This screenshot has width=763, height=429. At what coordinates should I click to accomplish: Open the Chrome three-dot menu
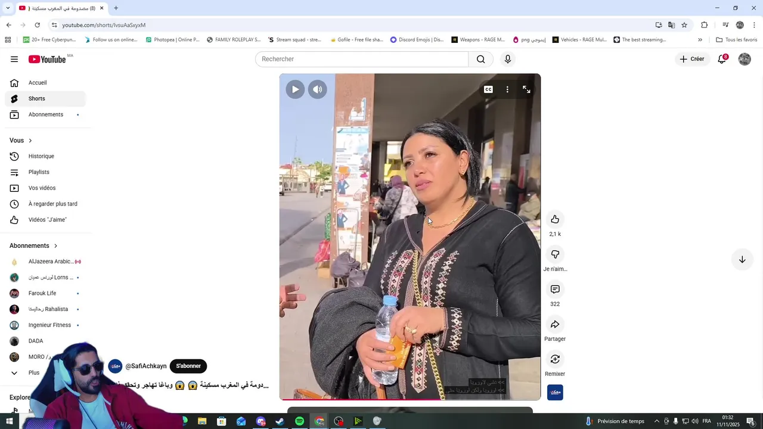click(754, 25)
